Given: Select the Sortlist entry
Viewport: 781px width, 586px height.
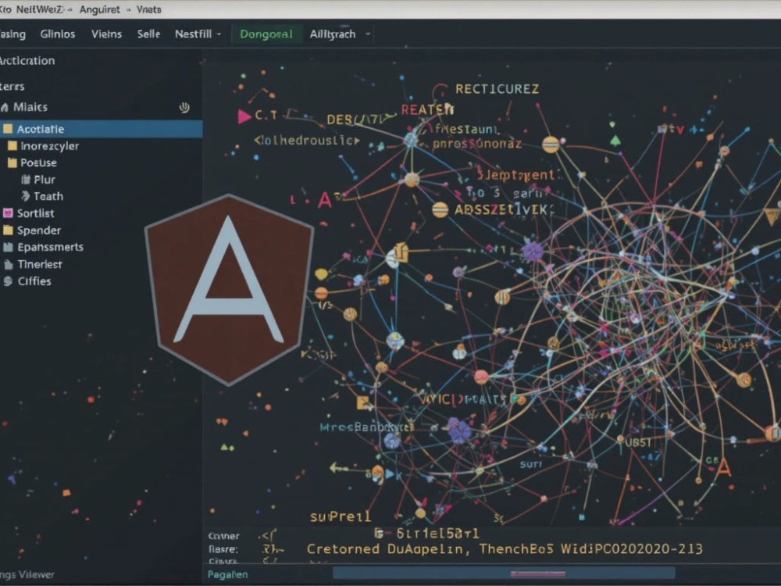Looking at the screenshot, I should click(x=35, y=213).
